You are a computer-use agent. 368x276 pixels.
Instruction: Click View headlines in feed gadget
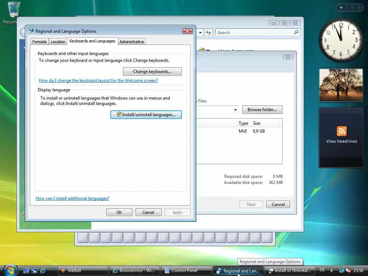coord(341,141)
